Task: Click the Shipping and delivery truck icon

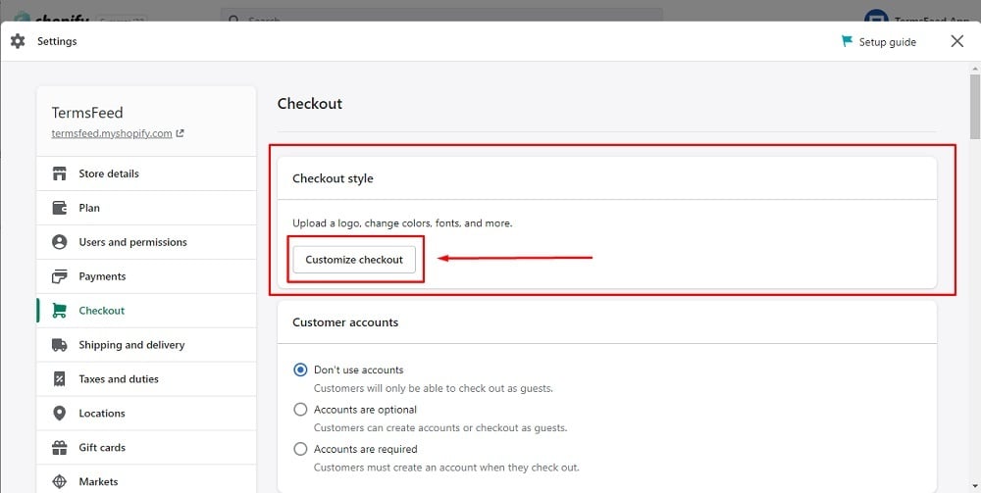Action: pos(60,345)
